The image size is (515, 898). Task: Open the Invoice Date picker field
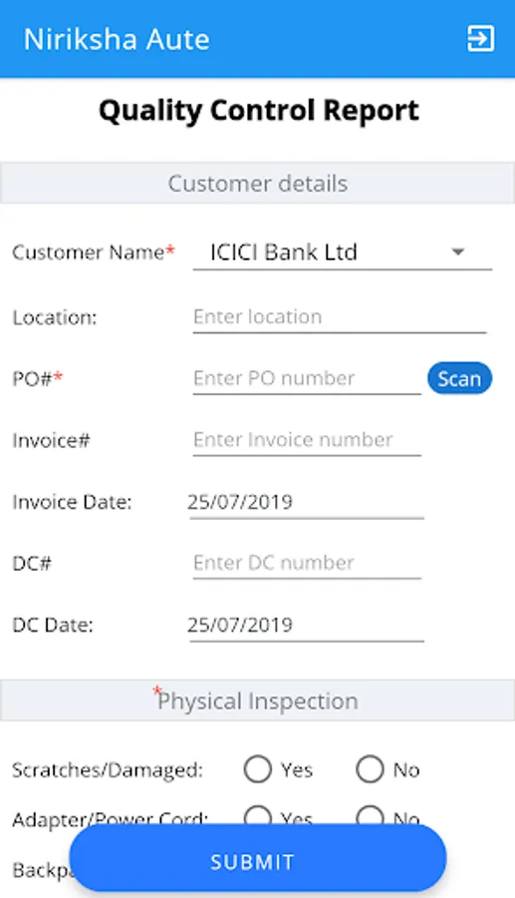(x=307, y=502)
